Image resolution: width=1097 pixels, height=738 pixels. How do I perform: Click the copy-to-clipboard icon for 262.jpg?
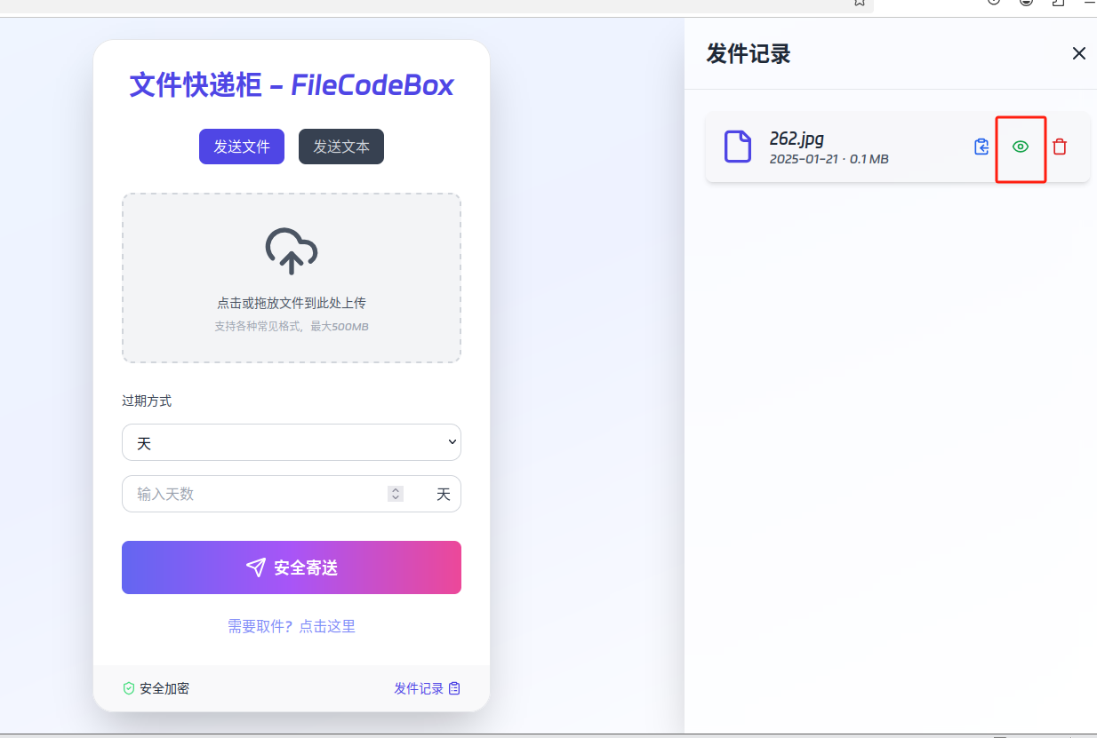[981, 147]
